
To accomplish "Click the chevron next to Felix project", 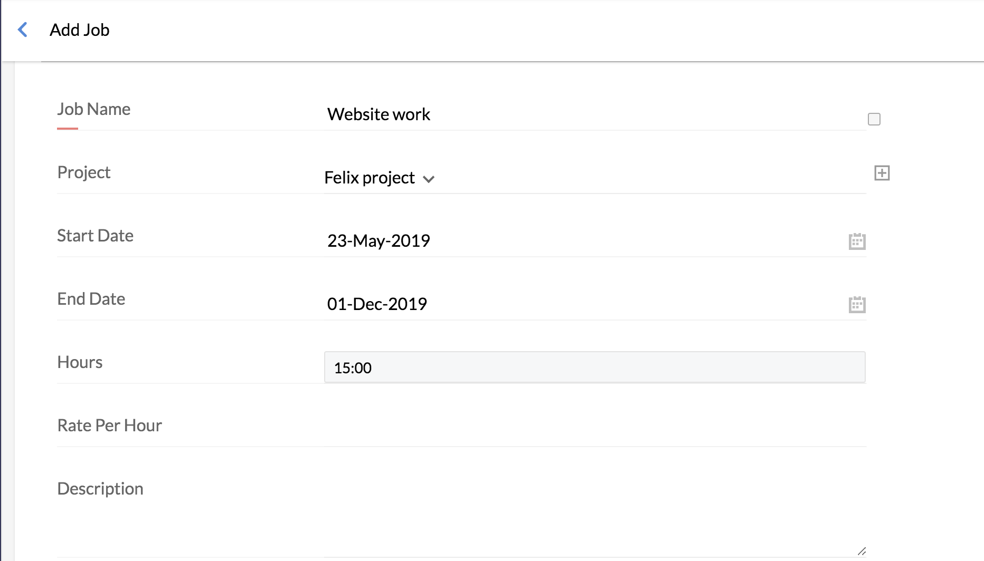I will tap(429, 179).
